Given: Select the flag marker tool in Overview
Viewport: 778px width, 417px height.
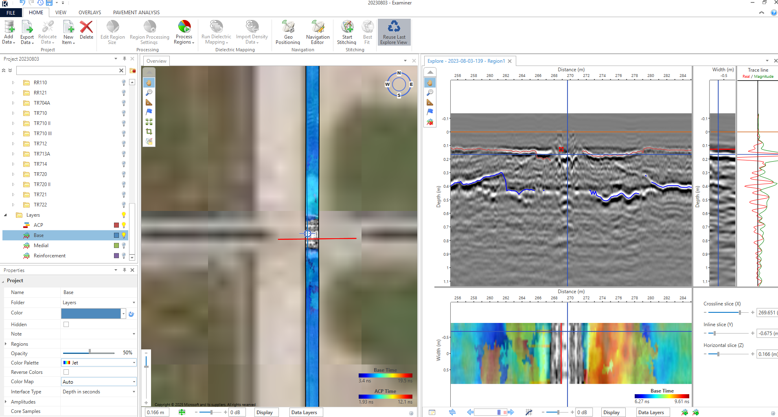Looking at the screenshot, I should coord(149,112).
